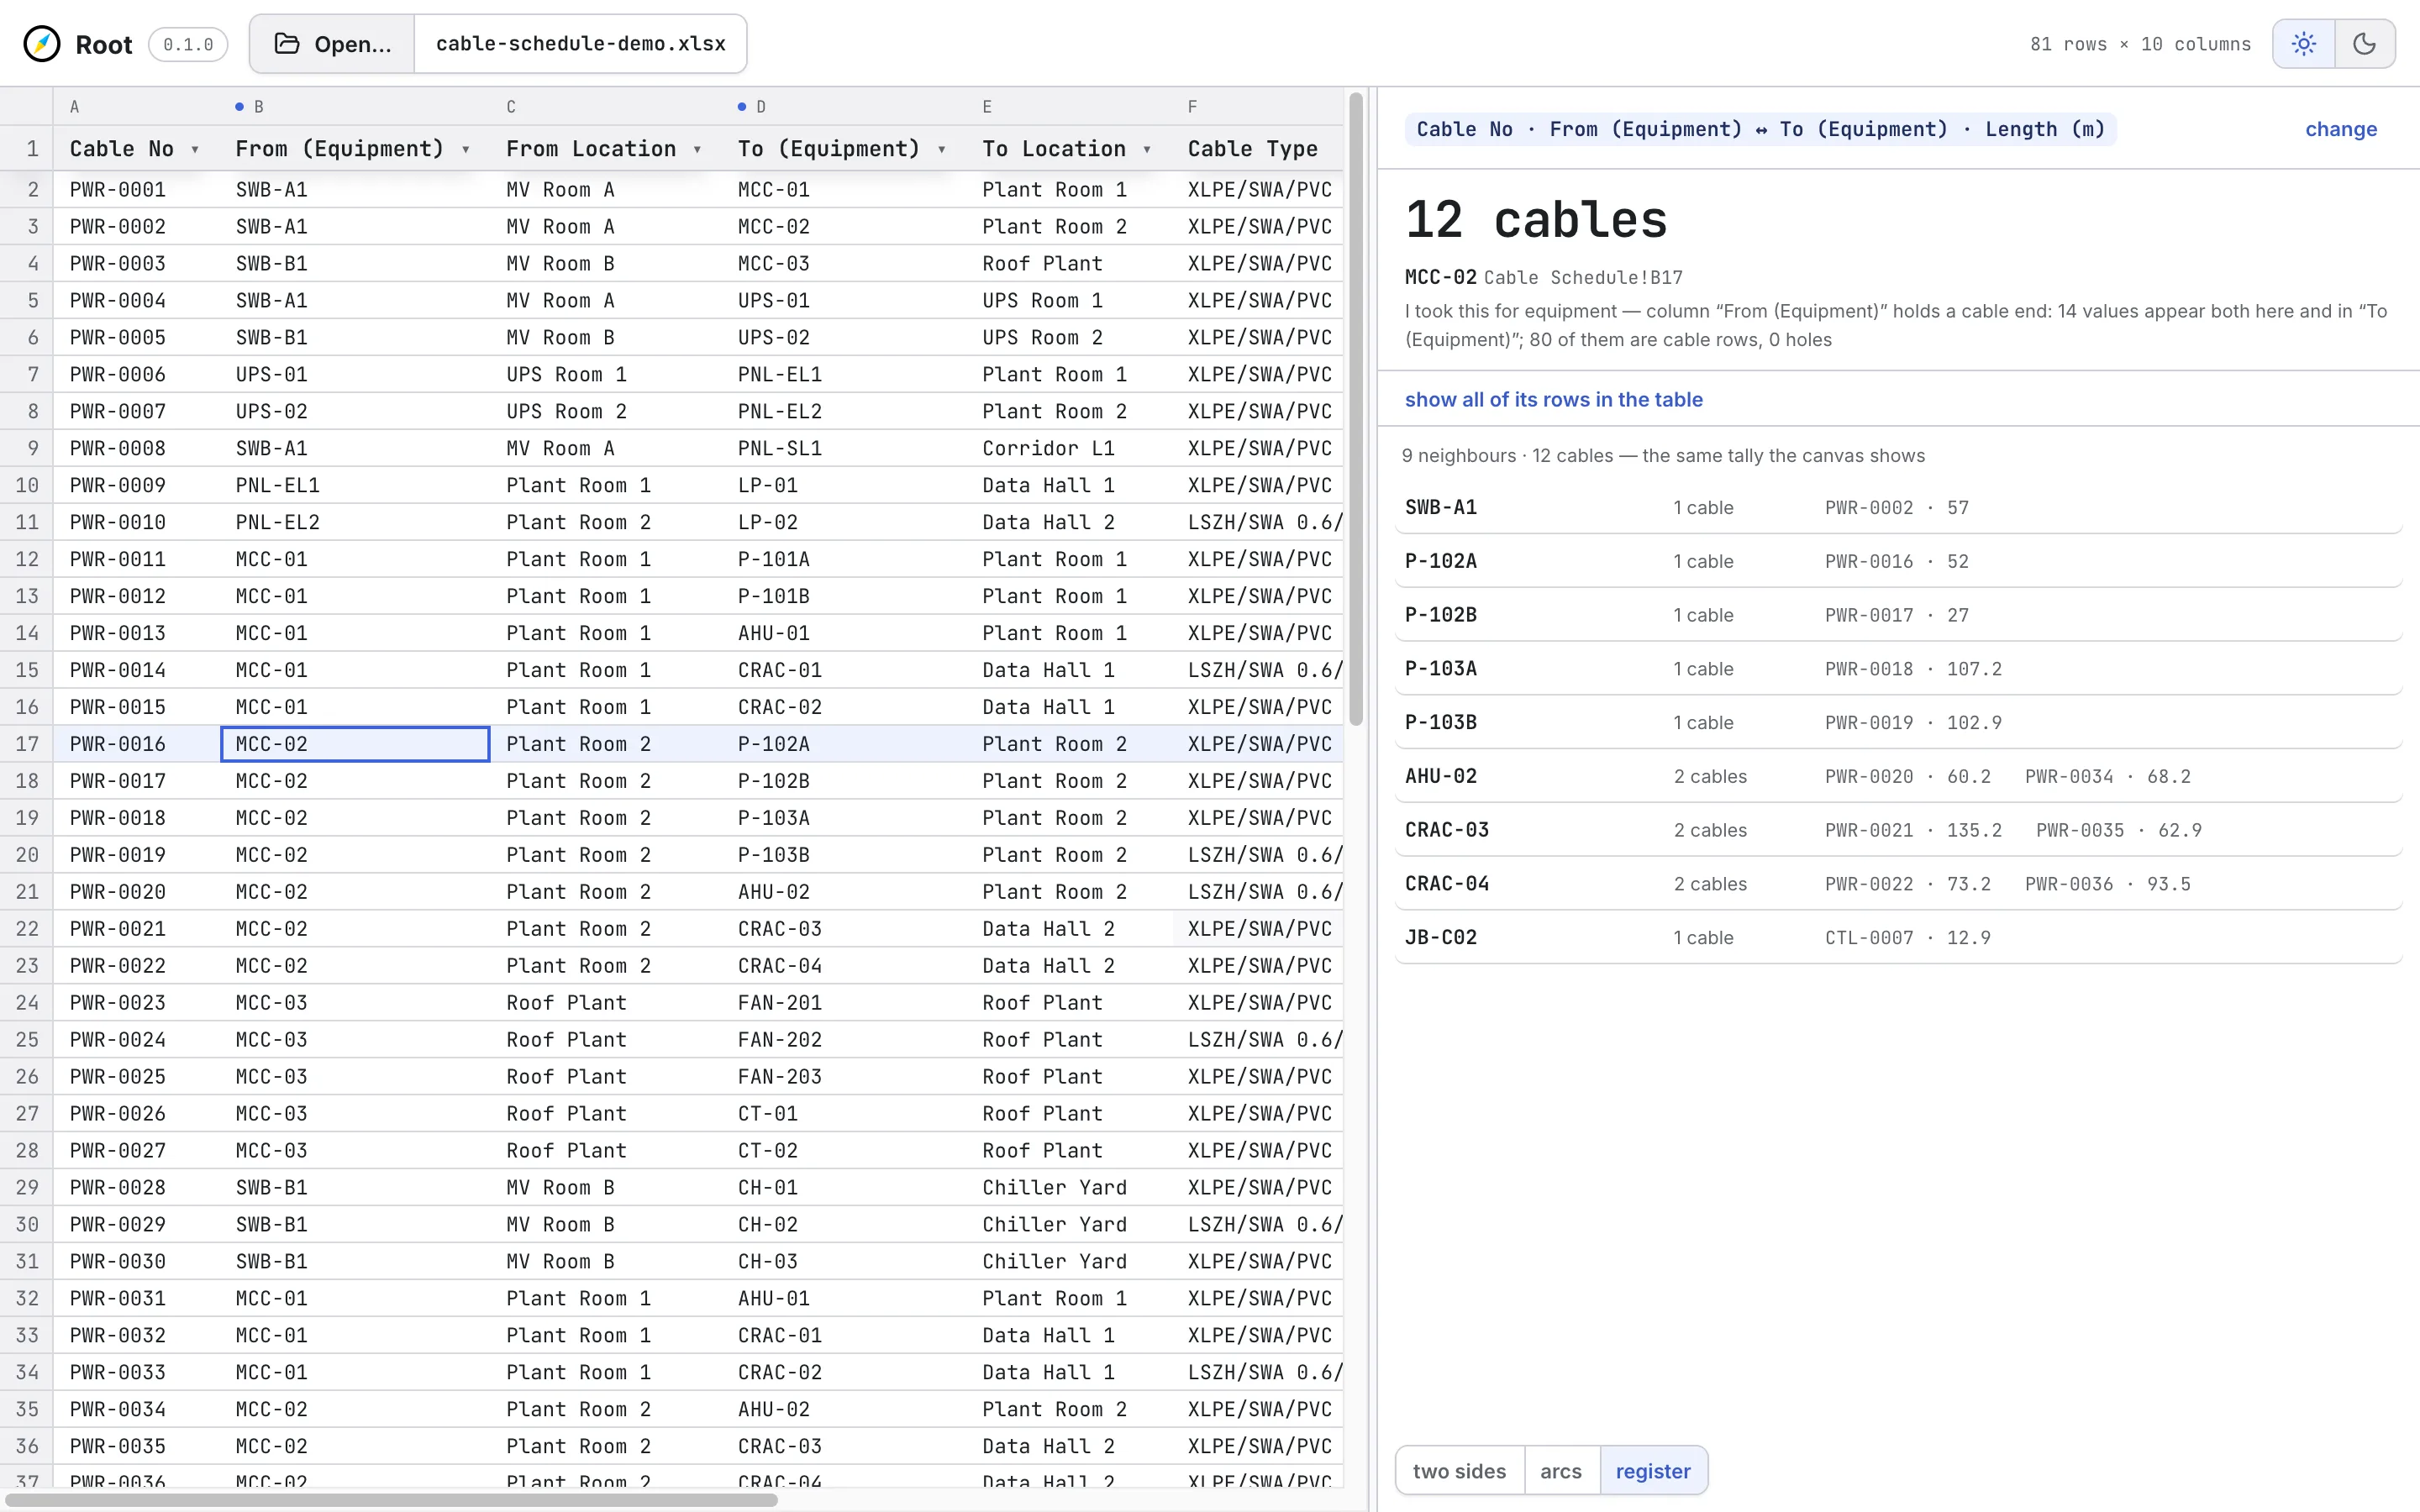Click cable CTL-0007 · 12.9 in register

[x=1907, y=938]
